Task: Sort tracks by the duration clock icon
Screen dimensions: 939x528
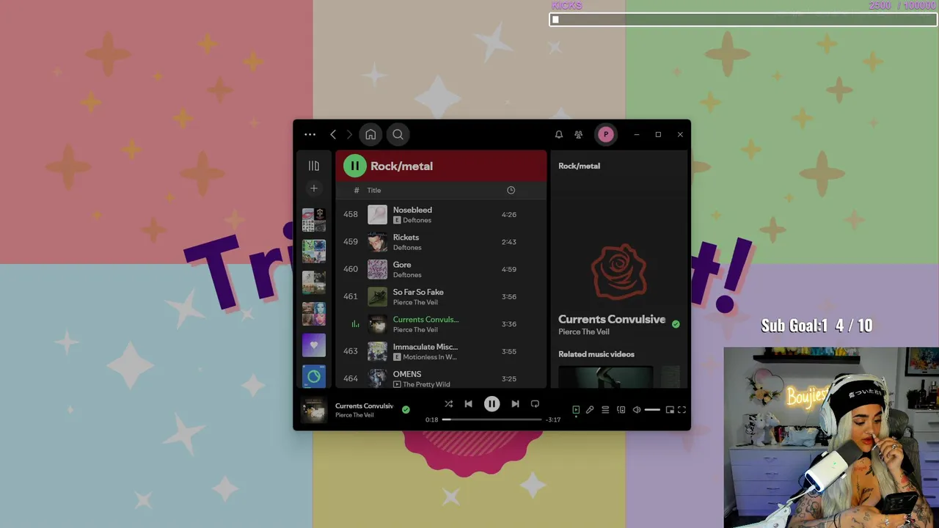Action: point(511,191)
